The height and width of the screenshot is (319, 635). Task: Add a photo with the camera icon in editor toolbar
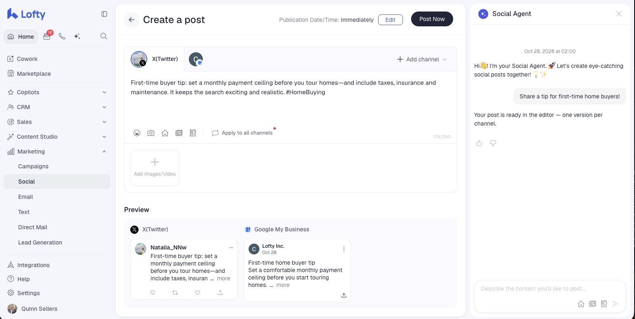tap(151, 133)
